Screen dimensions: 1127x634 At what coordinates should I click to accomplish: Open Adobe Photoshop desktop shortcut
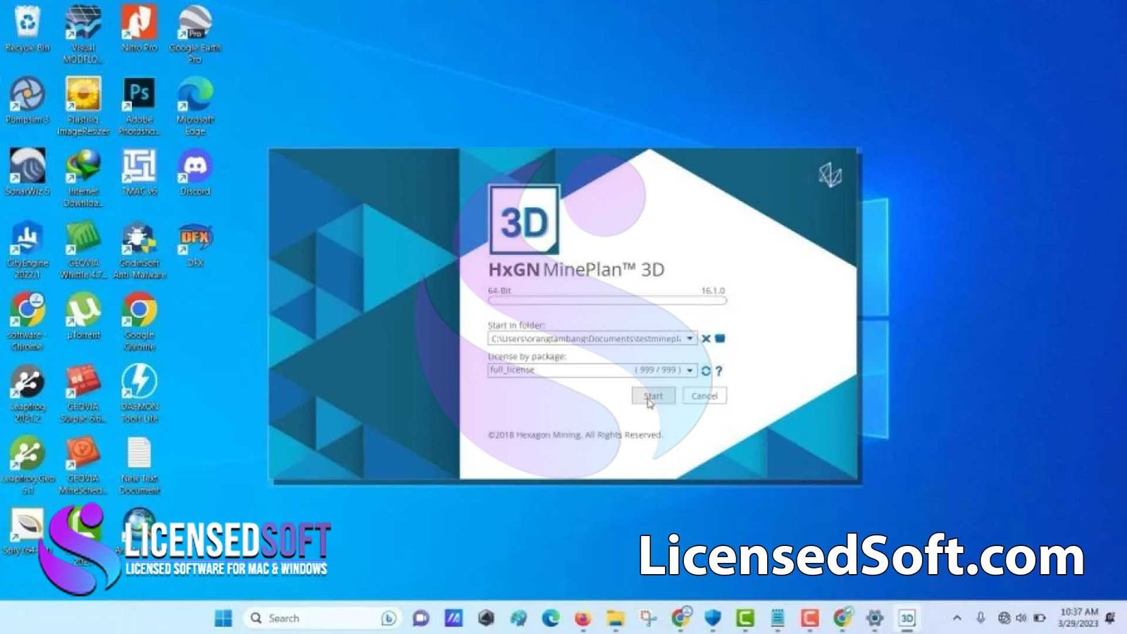[139, 106]
